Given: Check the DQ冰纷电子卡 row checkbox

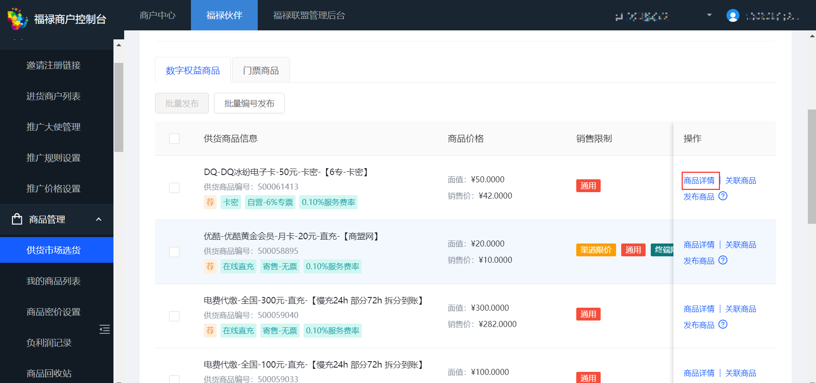Looking at the screenshot, I should [x=174, y=188].
